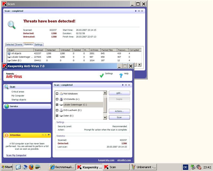
Task: Uncheck Lokaler Datentrager (C:) checkbox
Action: tap(57, 105)
